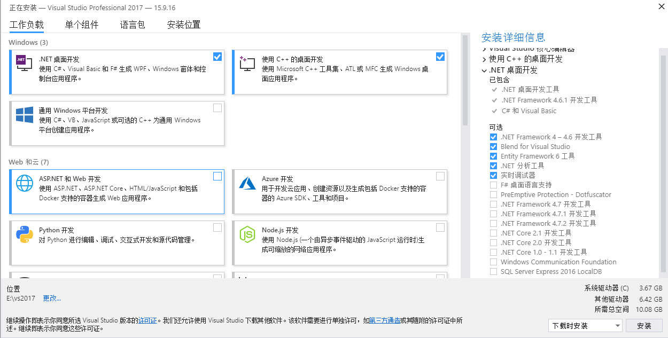Screen dimensions: 668x338
Task: Open the 第三方通告 notices link
Action: [x=385, y=320]
